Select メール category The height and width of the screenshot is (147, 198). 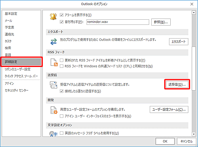(21, 20)
